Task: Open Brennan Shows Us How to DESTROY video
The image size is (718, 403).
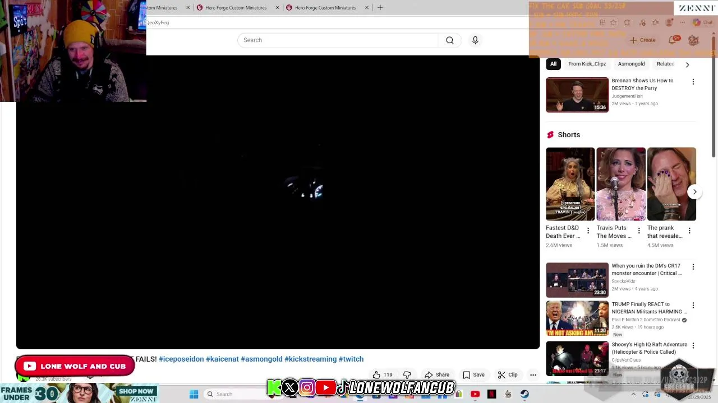Action: click(577, 95)
